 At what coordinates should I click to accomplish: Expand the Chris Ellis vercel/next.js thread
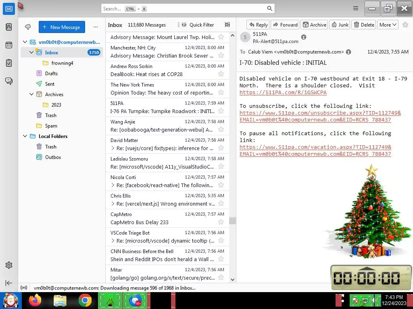coord(113,204)
